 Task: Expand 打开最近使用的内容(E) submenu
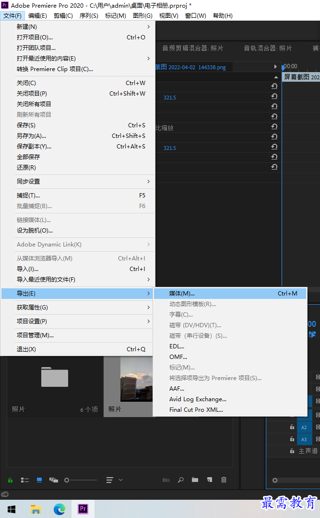(78, 59)
